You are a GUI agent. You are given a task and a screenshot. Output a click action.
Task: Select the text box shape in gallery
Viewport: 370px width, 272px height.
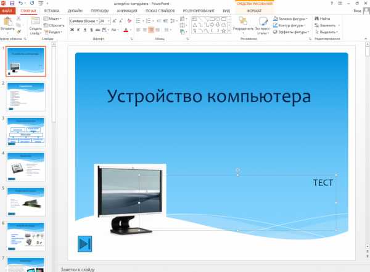coord(195,19)
